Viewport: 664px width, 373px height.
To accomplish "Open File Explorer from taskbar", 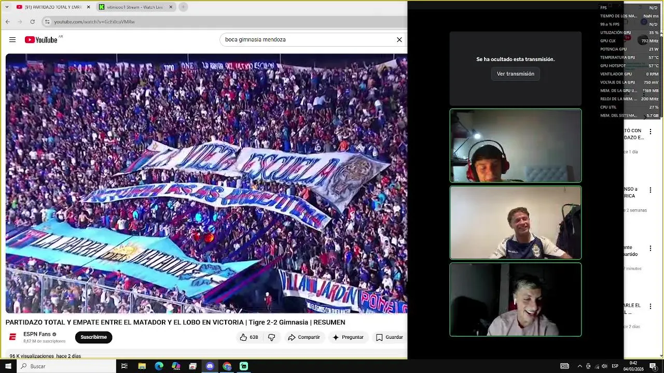I will (142, 366).
